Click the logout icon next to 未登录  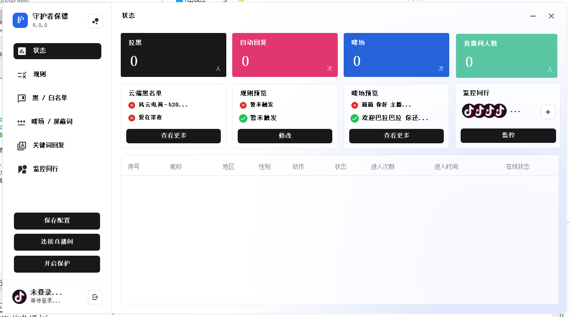pos(95,297)
